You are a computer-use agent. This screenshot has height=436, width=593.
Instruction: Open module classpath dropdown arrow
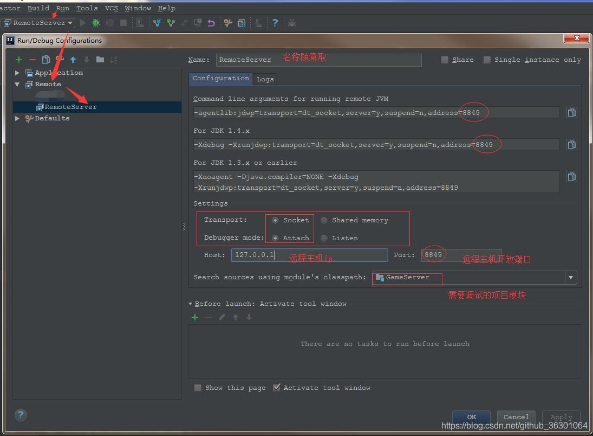pyautogui.click(x=571, y=278)
